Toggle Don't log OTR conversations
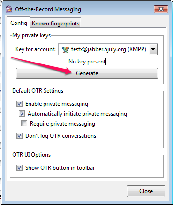 pos(19,136)
